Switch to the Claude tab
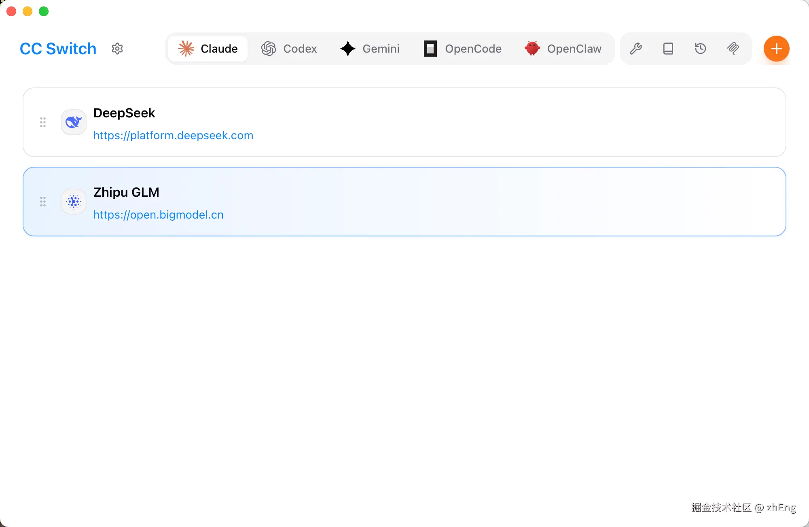The height and width of the screenshot is (527, 809). pyautogui.click(x=208, y=49)
